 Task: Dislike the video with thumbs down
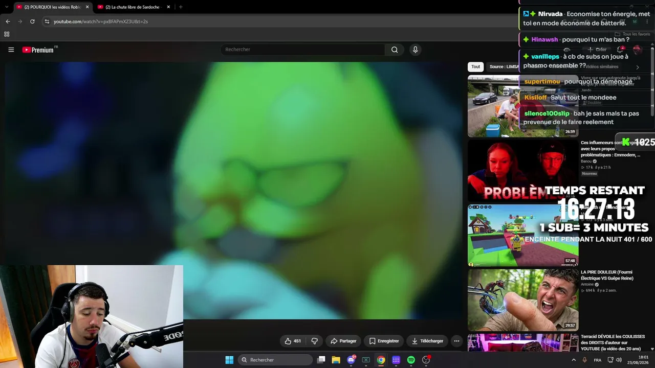tap(315, 341)
